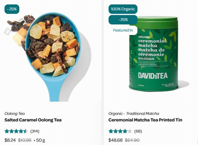The width and height of the screenshot is (198, 145).
Task: Click the star rating of Ceremonial Matcha
Action: (120, 131)
